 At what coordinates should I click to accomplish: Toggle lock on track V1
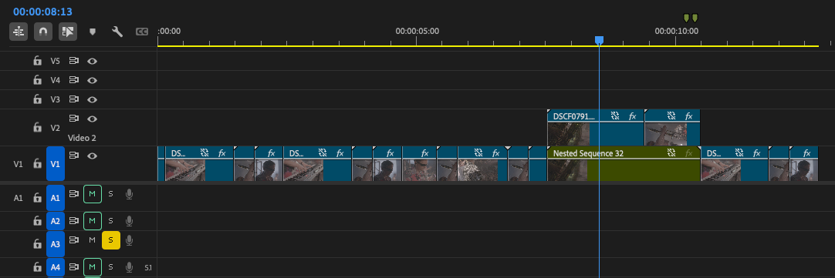[x=37, y=164]
